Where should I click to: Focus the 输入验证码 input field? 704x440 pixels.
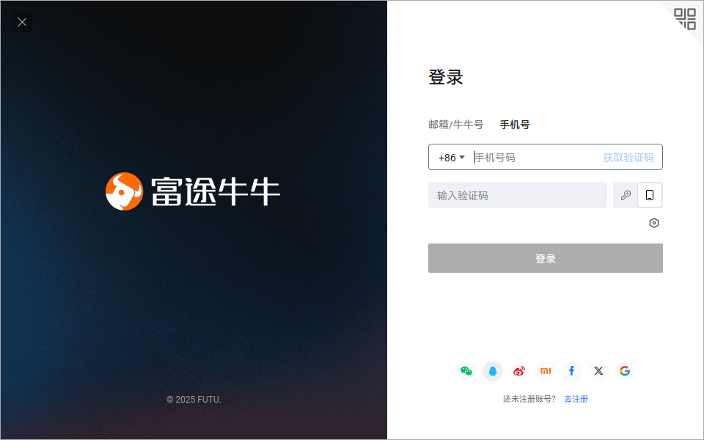click(x=518, y=195)
